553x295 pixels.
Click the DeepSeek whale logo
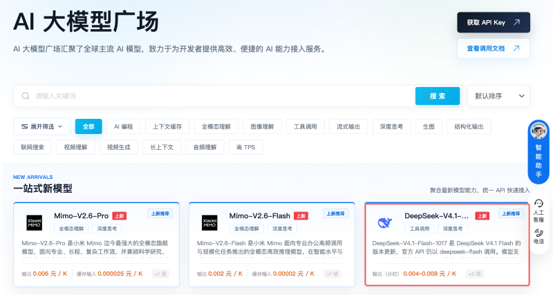[x=385, y=222]
